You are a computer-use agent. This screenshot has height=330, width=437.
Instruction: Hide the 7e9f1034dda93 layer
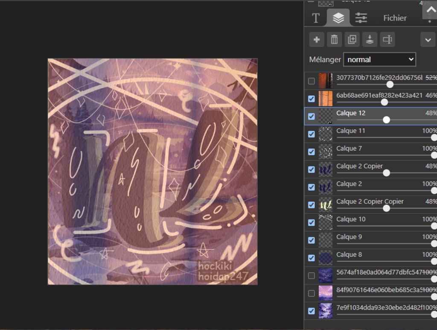coord(312,311)
